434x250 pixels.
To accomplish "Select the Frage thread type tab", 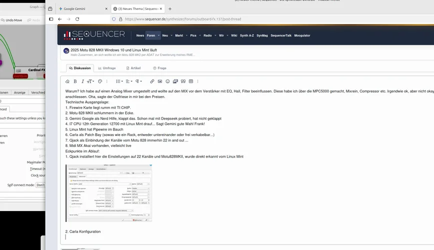I will [x=160, y=68].
